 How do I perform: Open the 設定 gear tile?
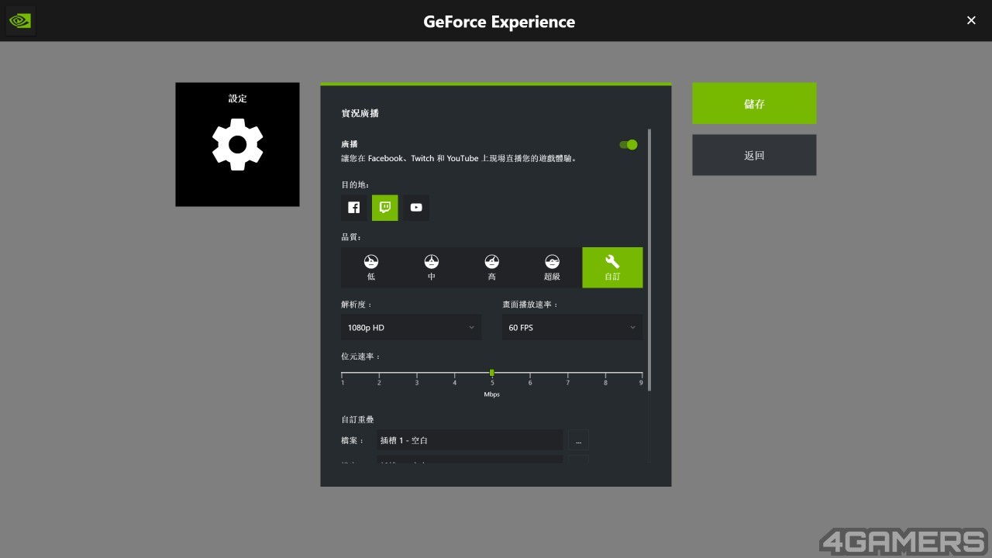pyautogui.click(x=237, y=144)
